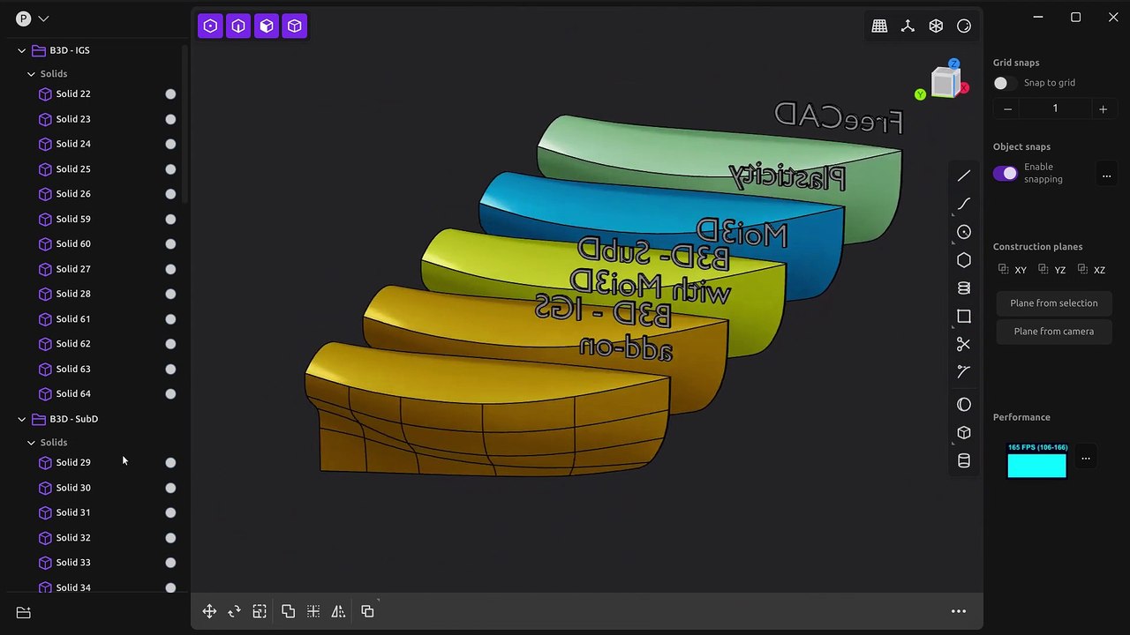Toggle visibility of Solid 24
Screen dimensions: 1130x635
170,144
